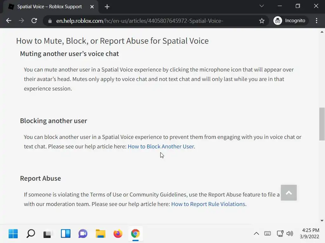Viewport: 325px width, 243px height.
Task: Expand the tab search chevron
Action: (262, 6)
